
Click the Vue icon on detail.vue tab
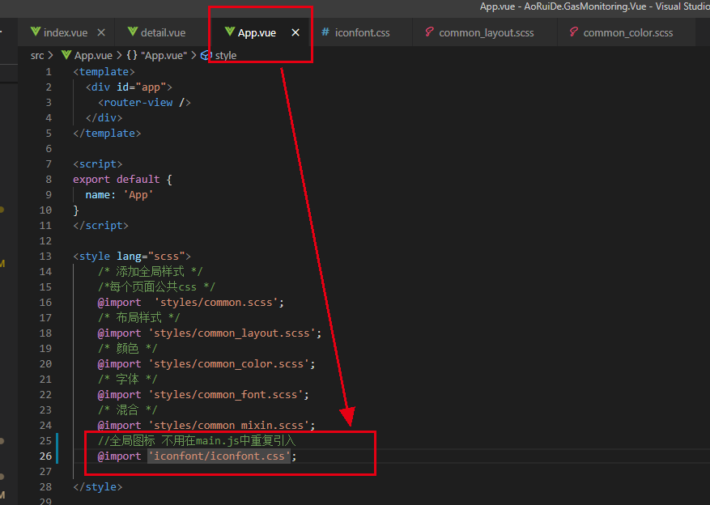pos(133,32)
